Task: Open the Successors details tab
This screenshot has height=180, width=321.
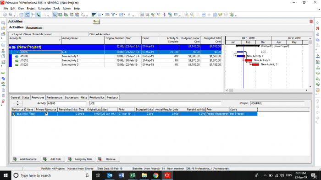Action: [72, 97]
